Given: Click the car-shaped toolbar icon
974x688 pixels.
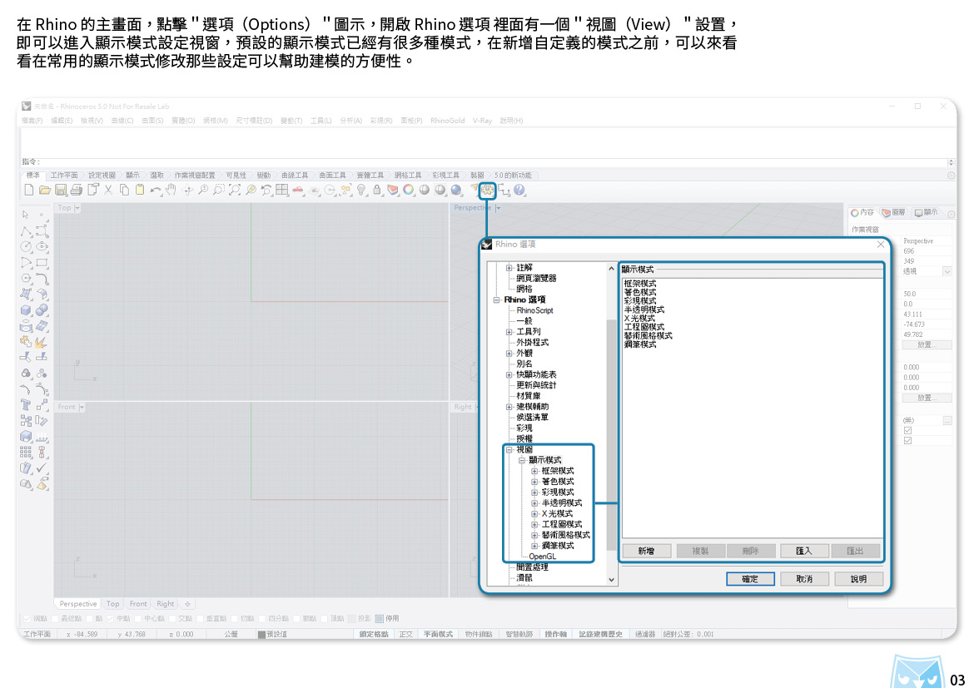Looking at the screenshot, I should 298,190.
